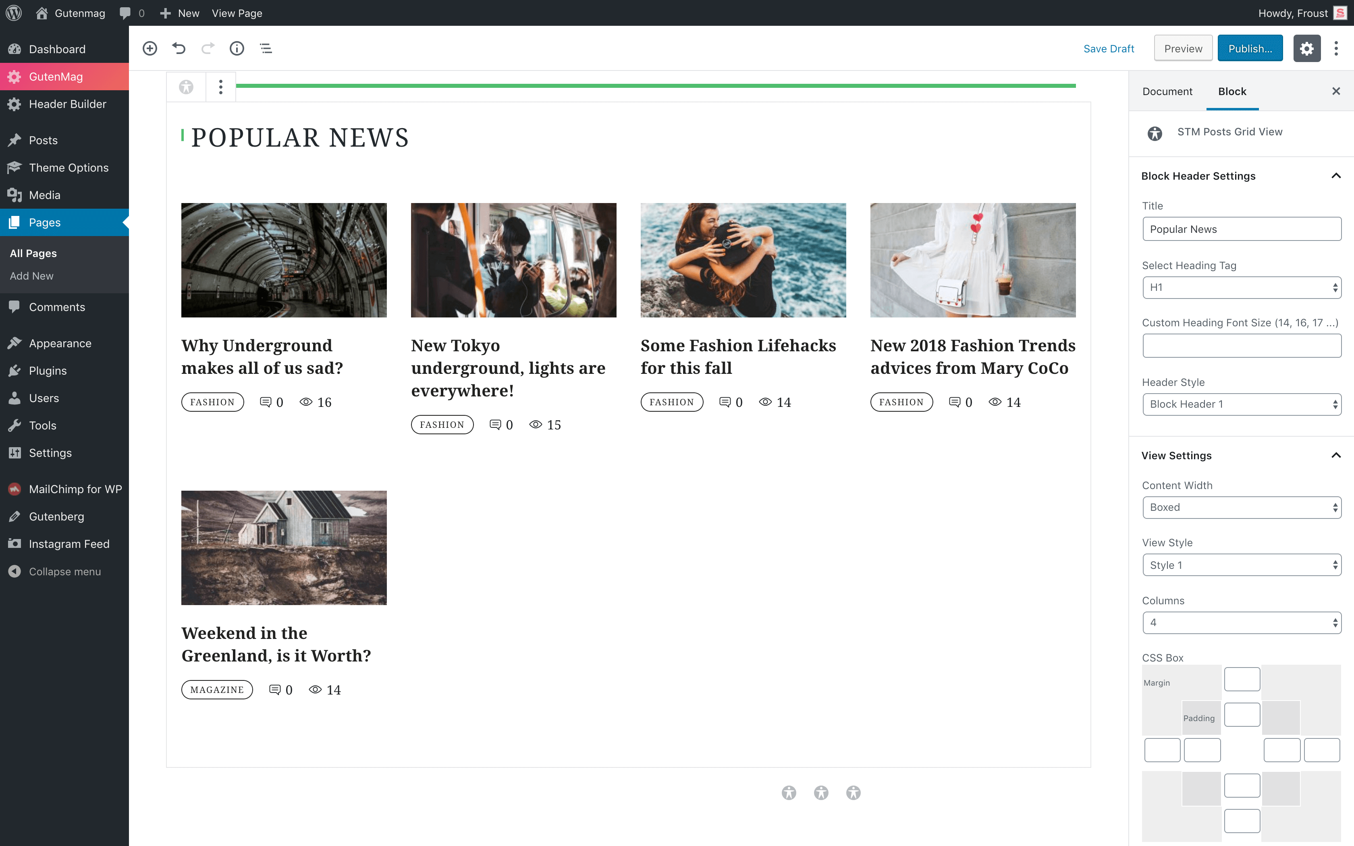Screen dimensions: 1354x846
Task: Click the WordPress logo in the admin bar
Action: pos(13,12)
